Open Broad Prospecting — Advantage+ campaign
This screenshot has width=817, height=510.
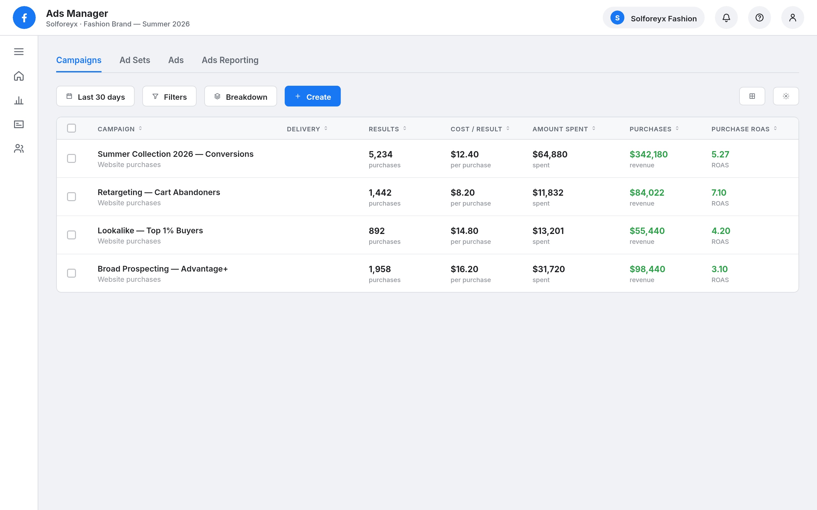click(x=163, y=269)
